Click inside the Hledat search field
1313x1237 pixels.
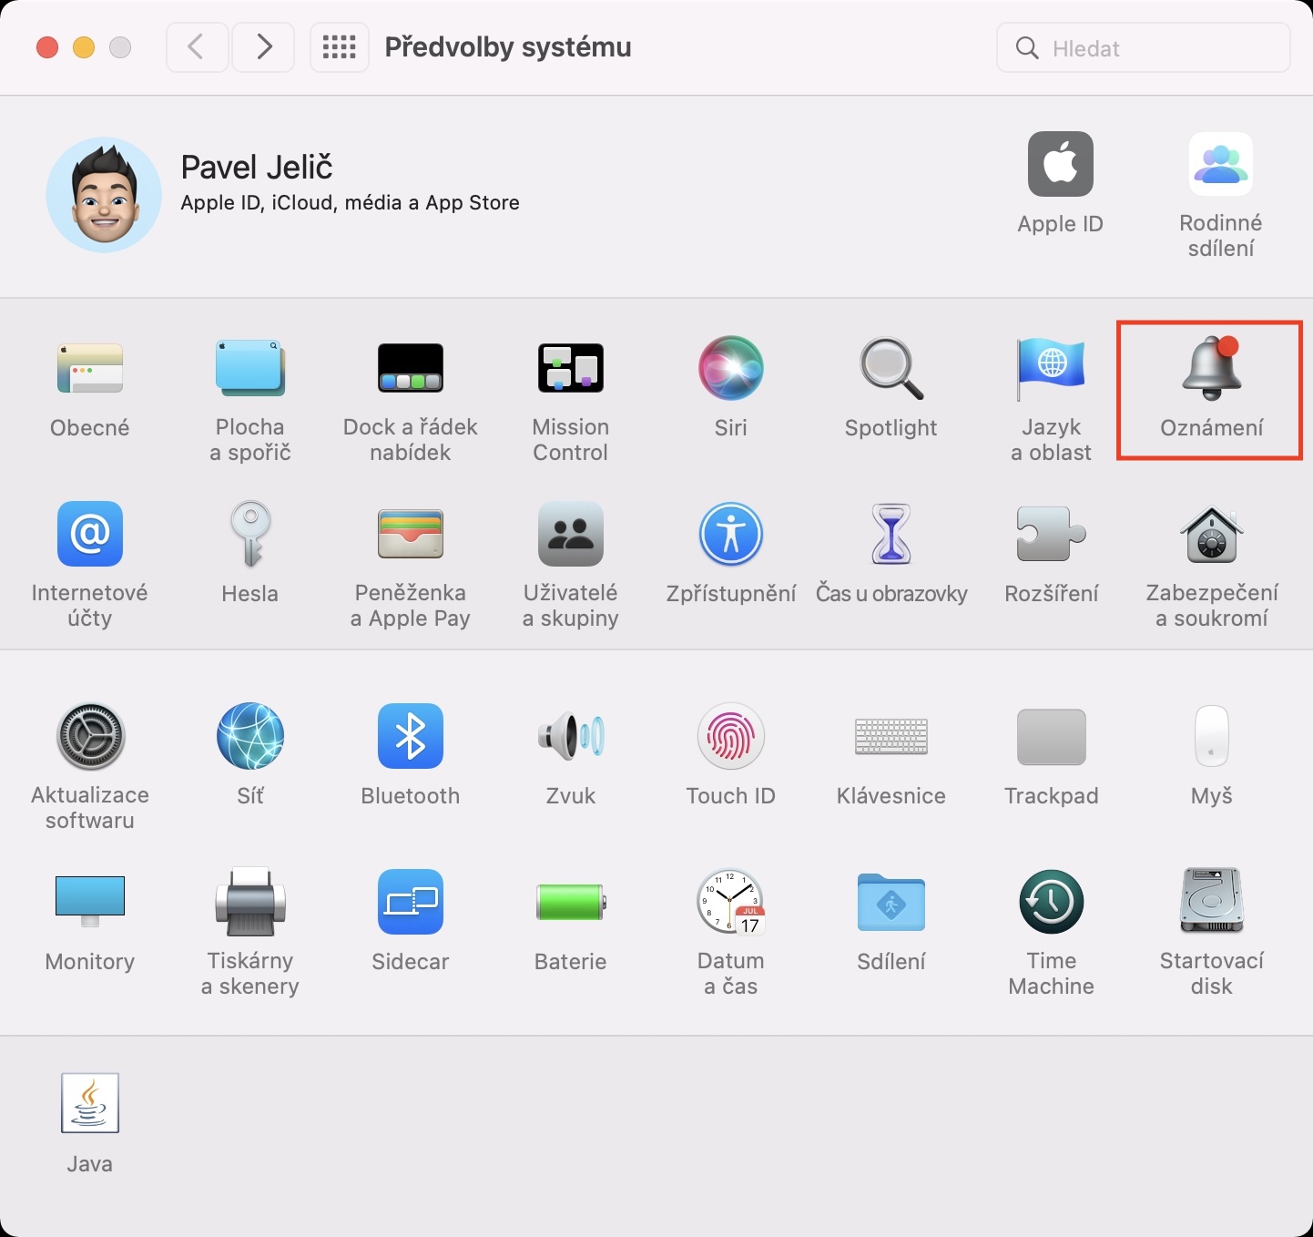(x=1144, y=47)
